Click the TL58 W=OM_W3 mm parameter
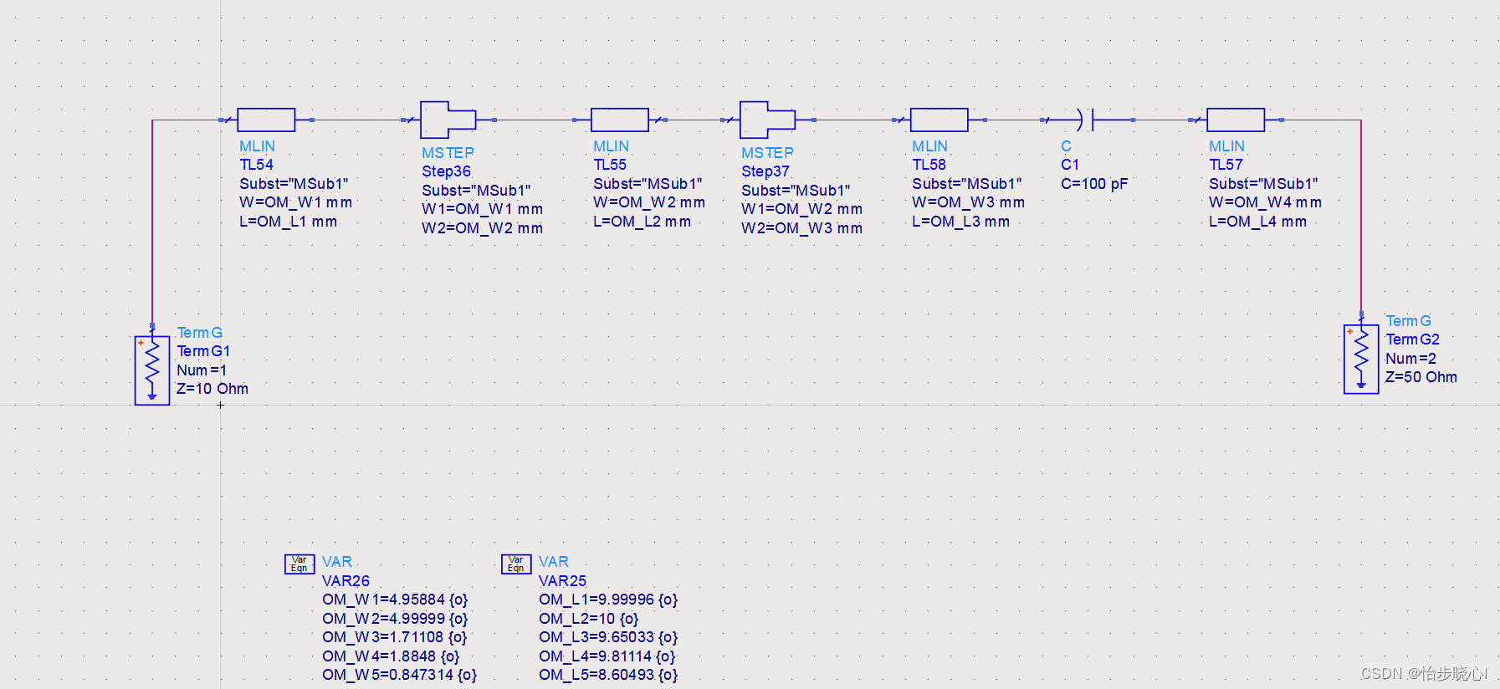 [x=969, y=202]
